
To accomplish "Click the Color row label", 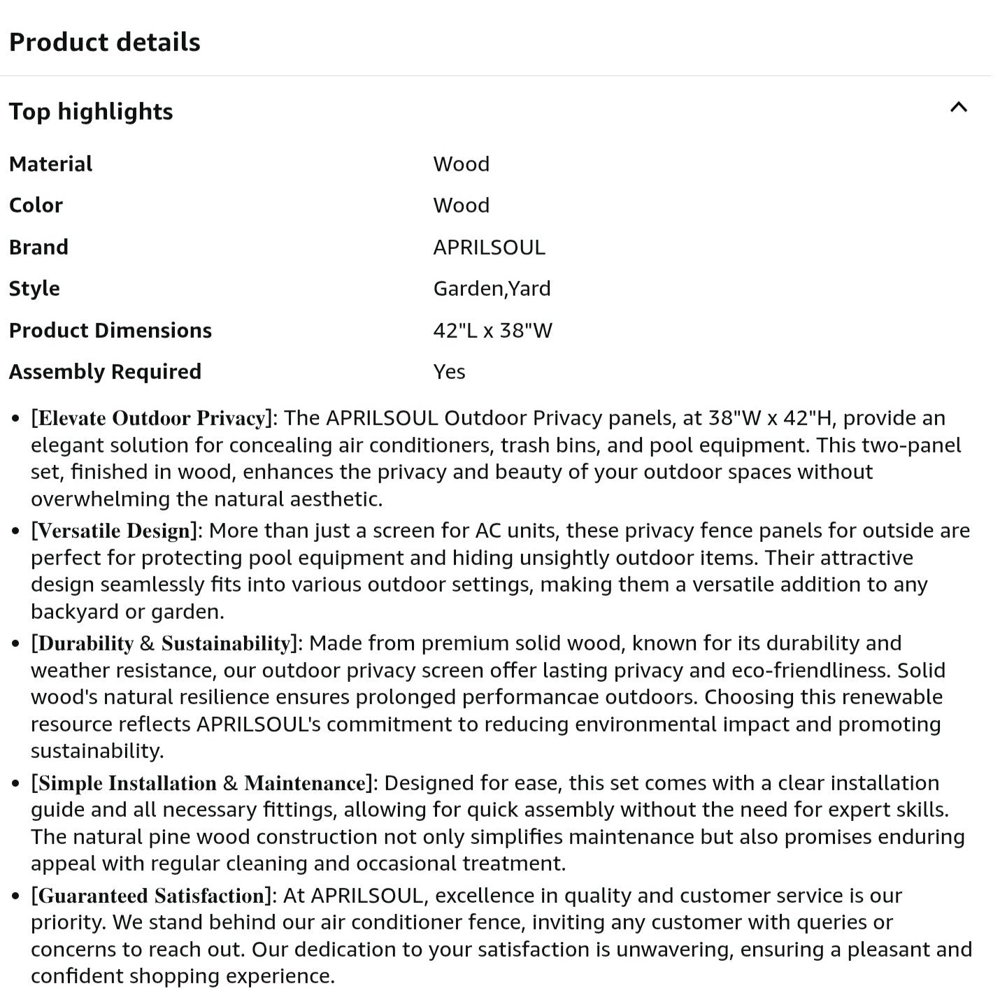I will 36,206.
